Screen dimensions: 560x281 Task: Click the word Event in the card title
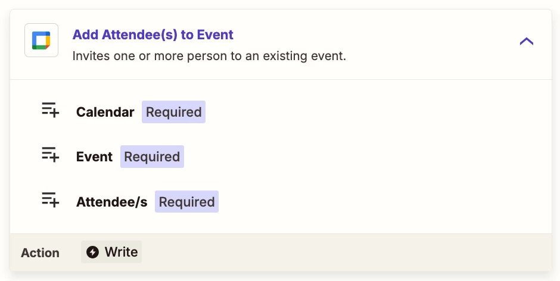(x=215, y=35)
